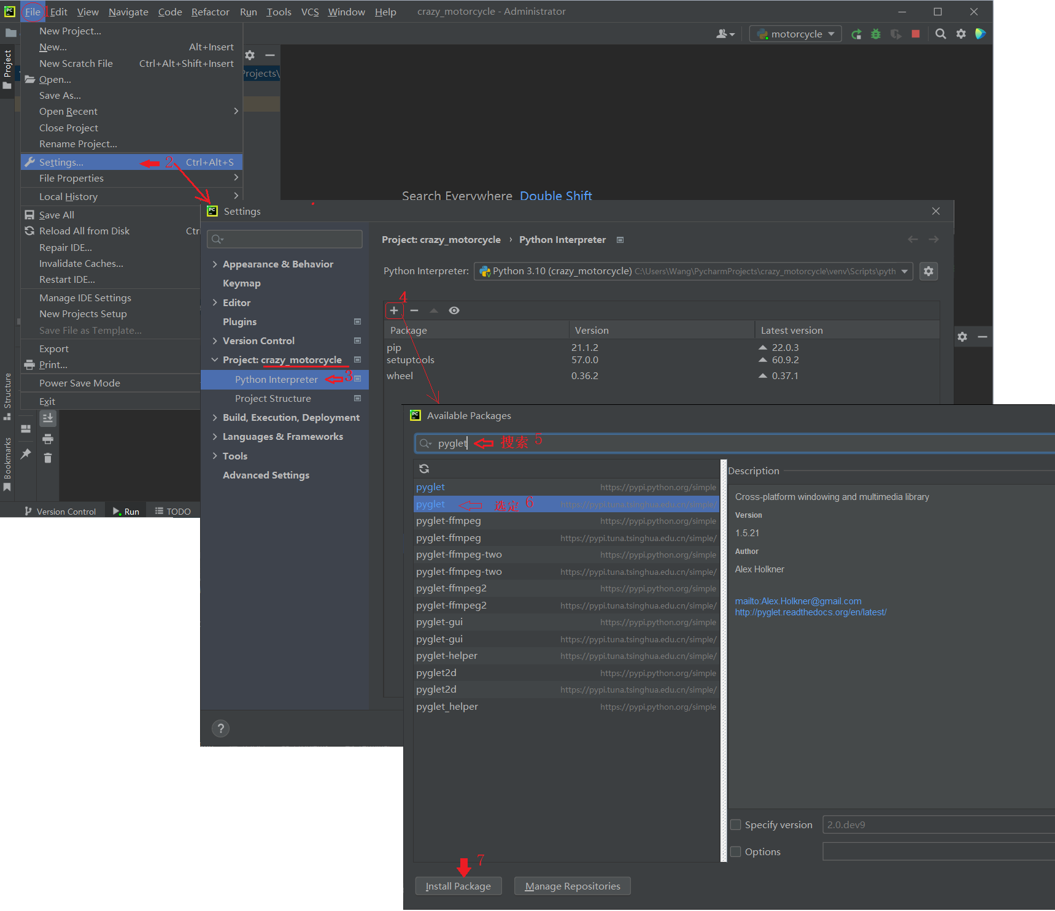Screen dimensions: 1055x911
Task: Click the Settings search field
Action: pyautogui.click(x=285, y=239)
